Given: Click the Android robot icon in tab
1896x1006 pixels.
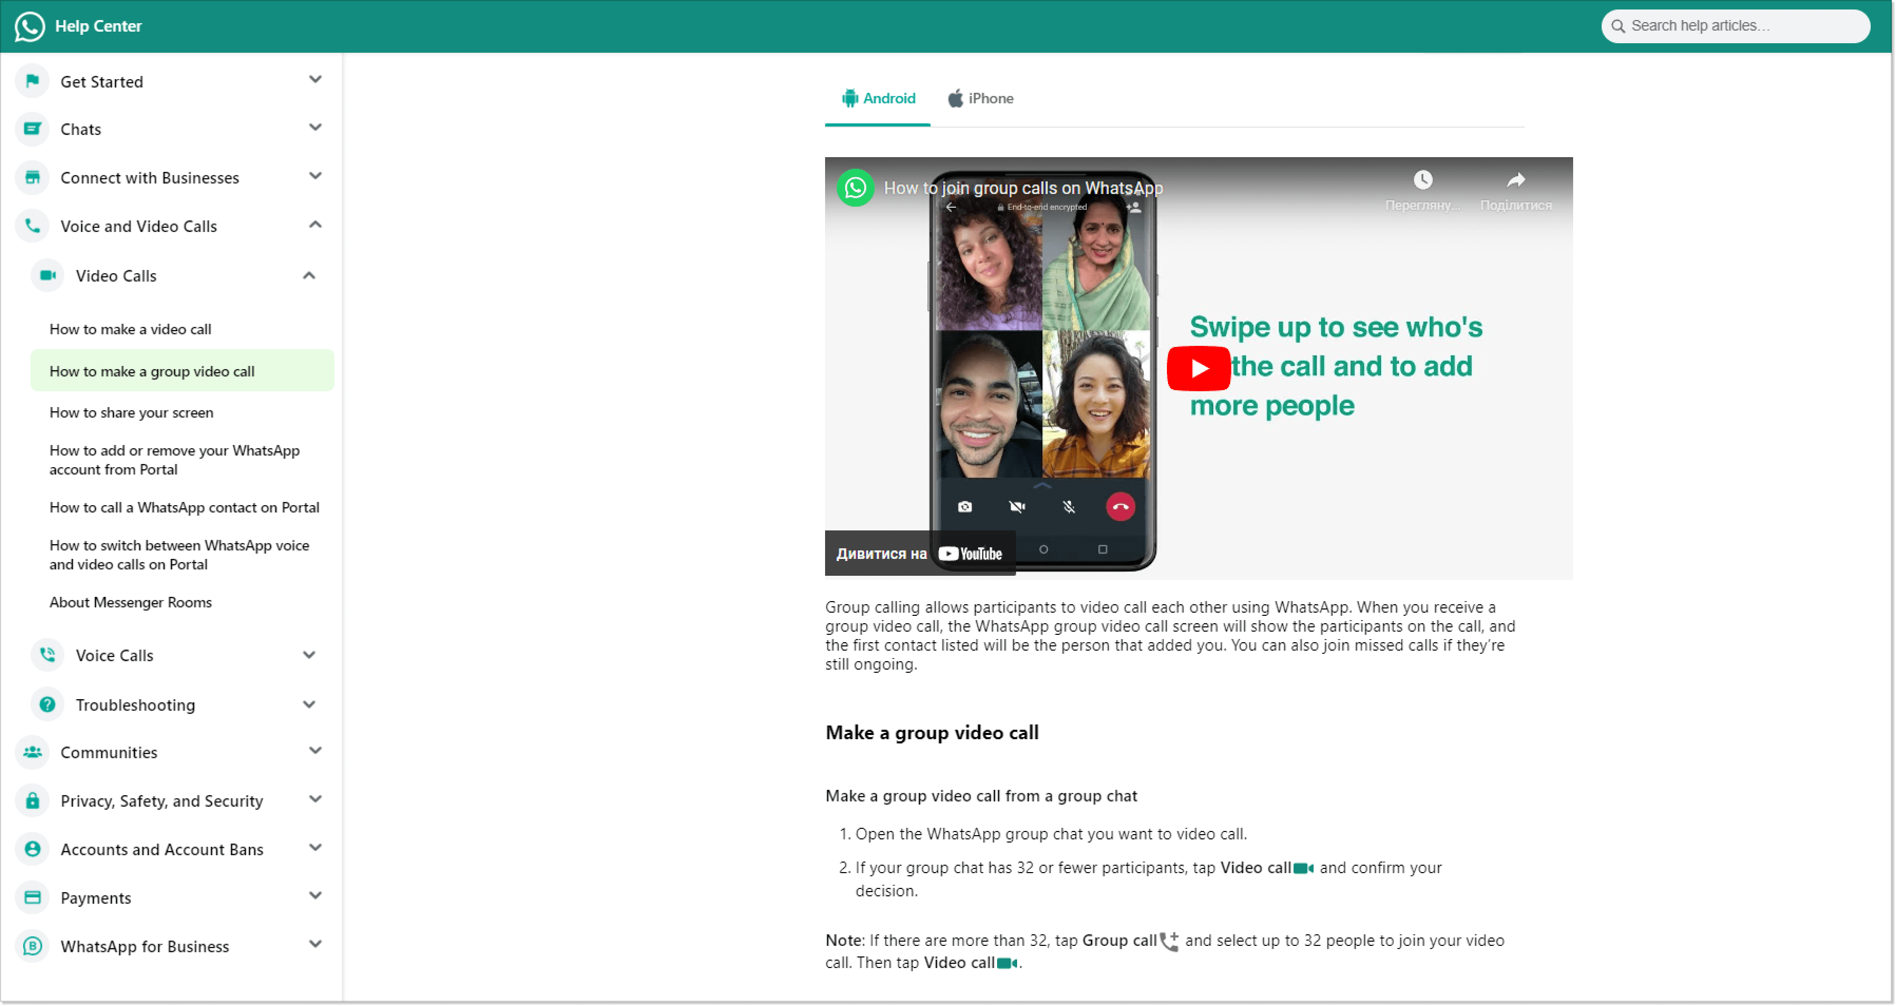Looking at the screenshot, I should click(850, 99).
